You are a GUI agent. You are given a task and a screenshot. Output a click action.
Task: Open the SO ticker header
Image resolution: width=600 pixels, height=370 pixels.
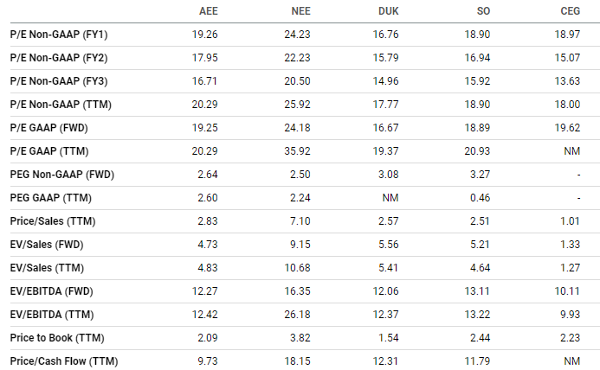[483, 11]
